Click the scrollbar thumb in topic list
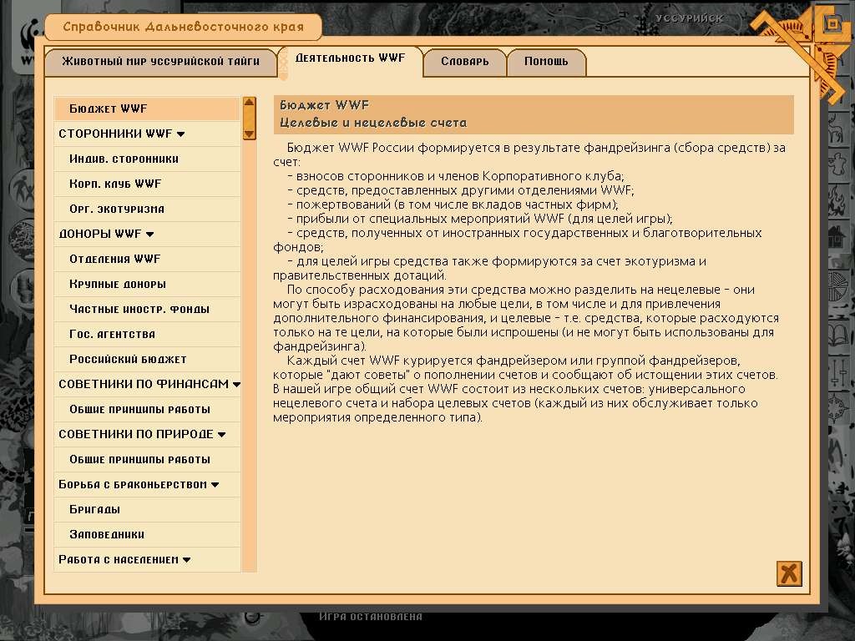Image resolution: width=855 pixels, height=641 pixels. (x=249, y=119)
